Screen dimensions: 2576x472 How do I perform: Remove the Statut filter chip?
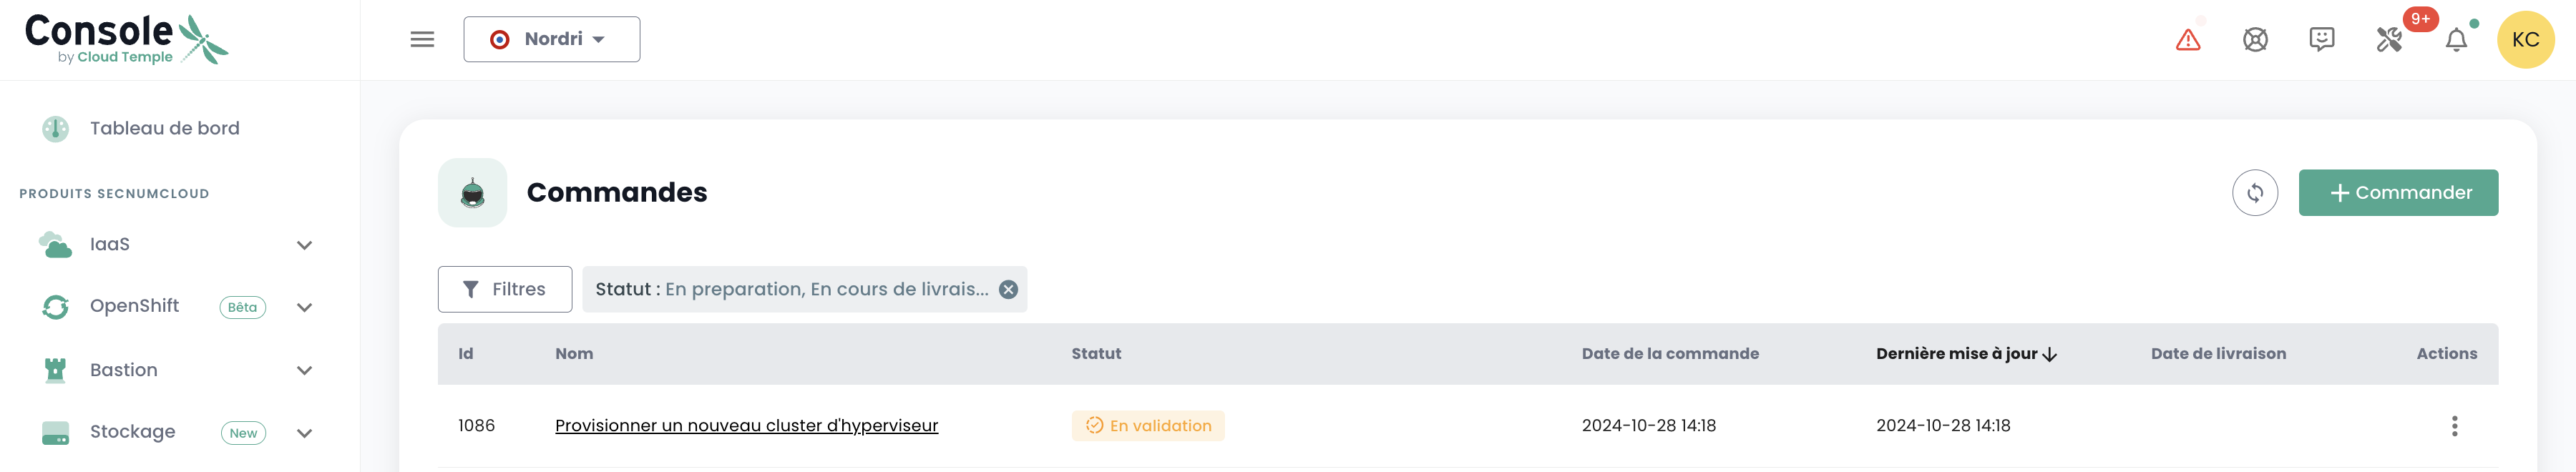pos(1009,289)
